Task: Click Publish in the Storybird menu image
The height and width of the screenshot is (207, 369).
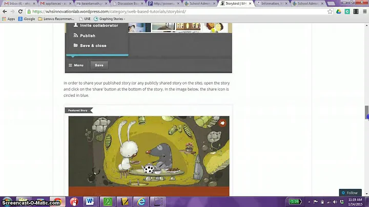Action: click(x=84, y=36)
